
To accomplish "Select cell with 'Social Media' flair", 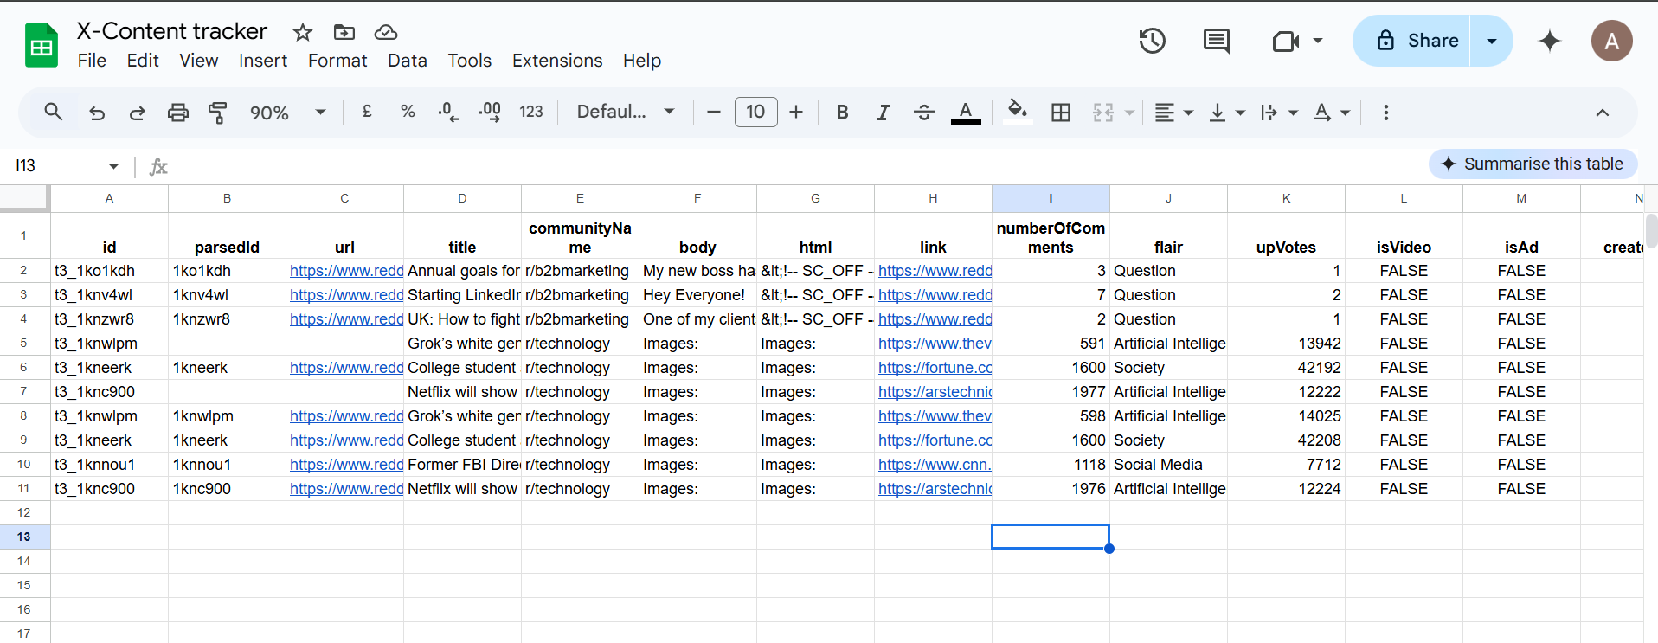I will tap(1168, 465).
